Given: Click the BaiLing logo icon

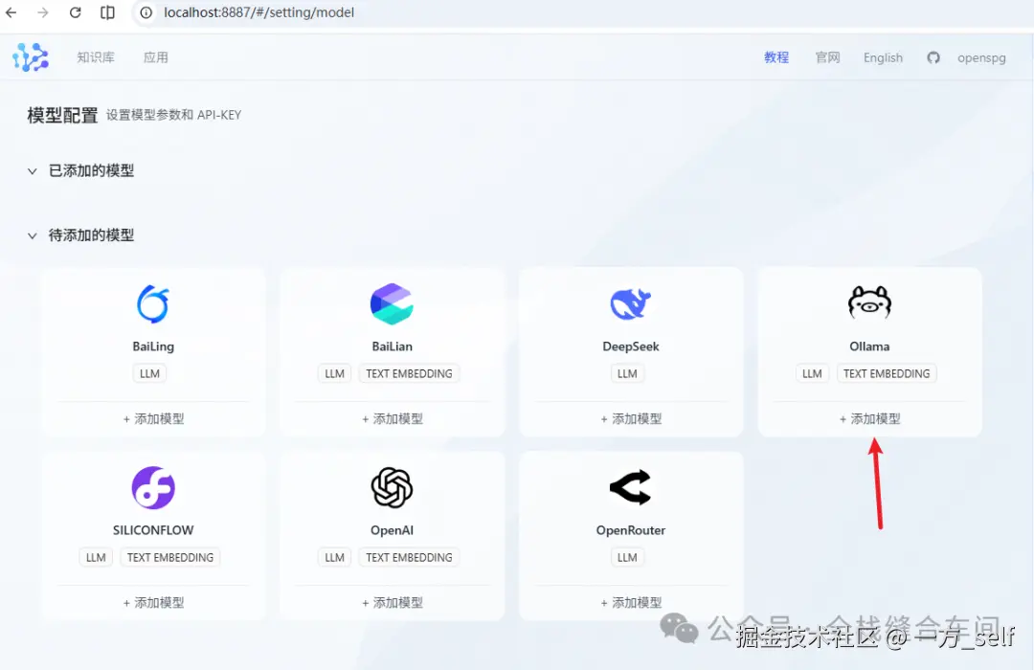Looking at the screenshot, I should [153, 304].
